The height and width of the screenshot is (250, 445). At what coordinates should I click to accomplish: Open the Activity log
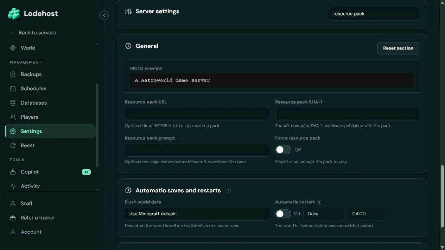[x=50, y=186]
